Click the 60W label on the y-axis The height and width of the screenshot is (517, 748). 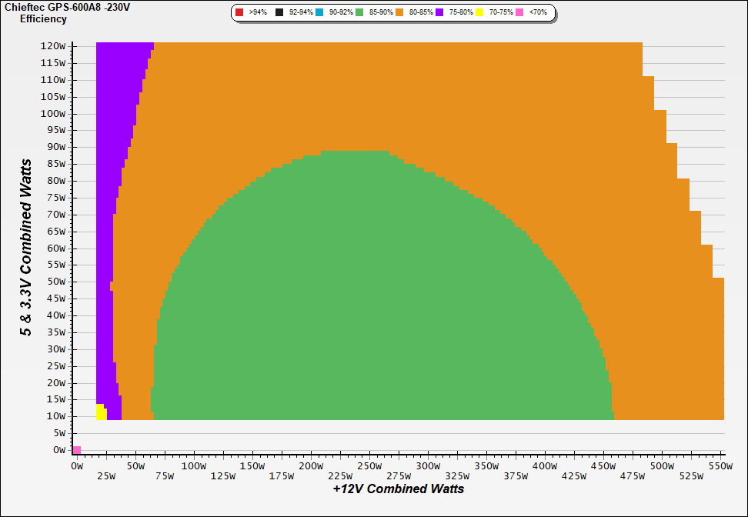(x=55, y=248)
